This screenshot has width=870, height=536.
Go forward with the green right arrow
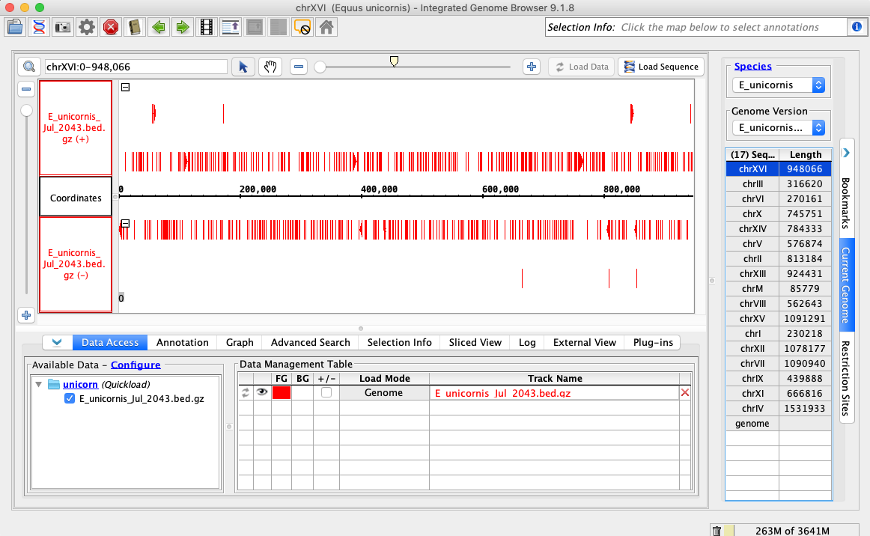click(183, 27)
